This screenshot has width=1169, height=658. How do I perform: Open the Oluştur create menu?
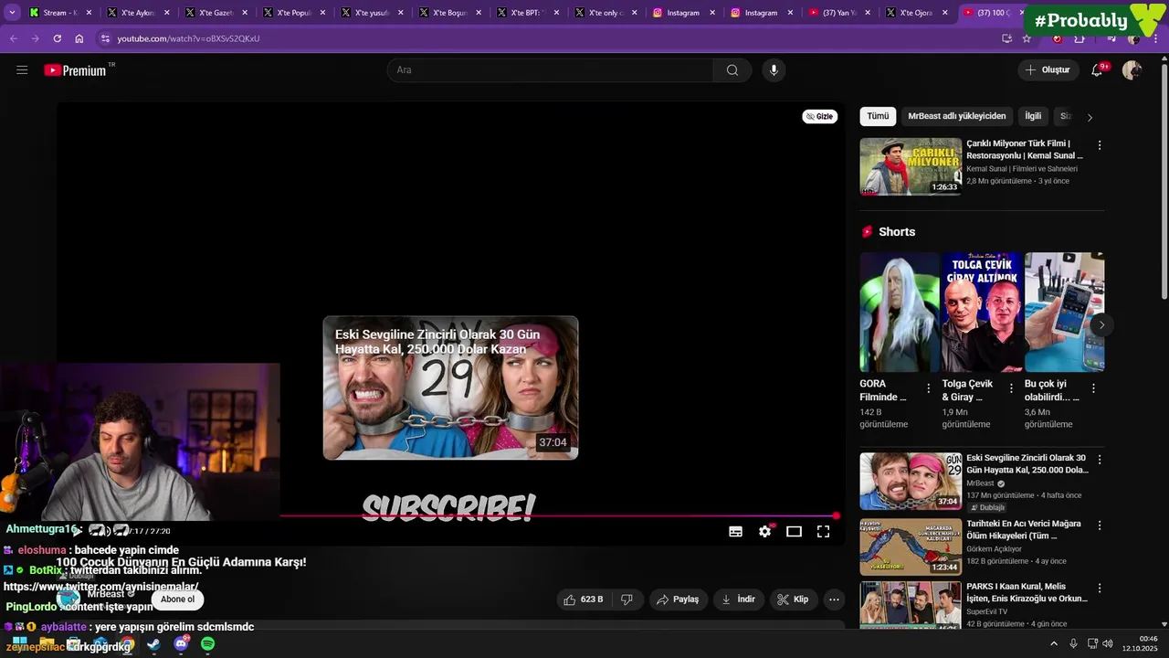(1047, 70)
